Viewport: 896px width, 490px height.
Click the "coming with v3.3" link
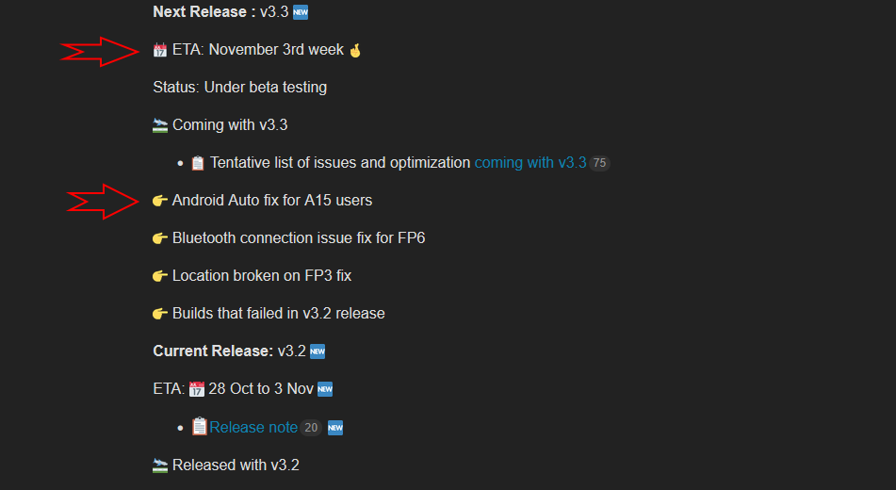pyautogui.click(x=529, y=163)
